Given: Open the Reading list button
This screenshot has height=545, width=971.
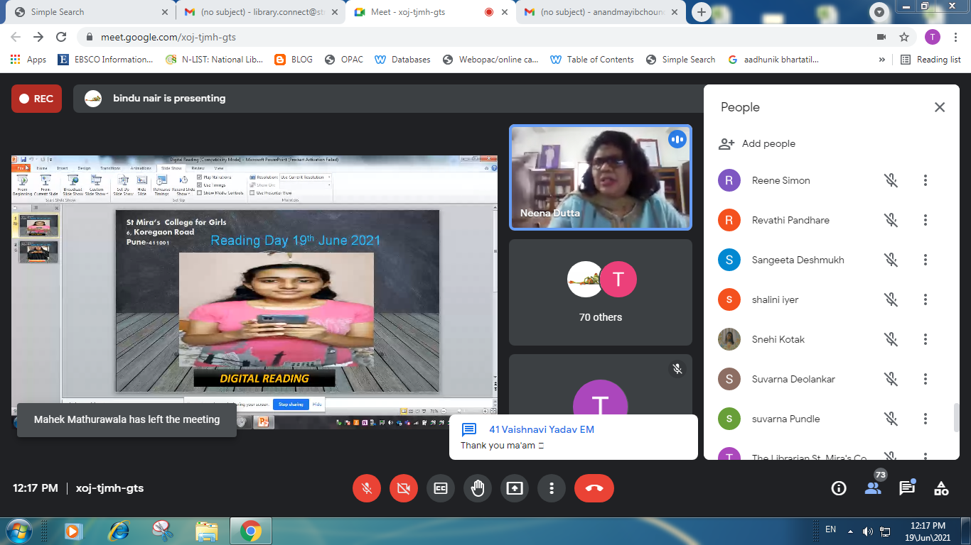Looking at the screenshot, I should (x=930, y=60).
